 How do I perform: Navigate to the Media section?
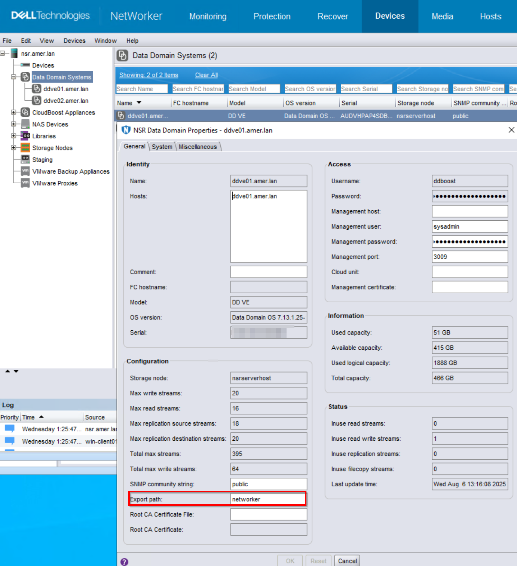442,16
